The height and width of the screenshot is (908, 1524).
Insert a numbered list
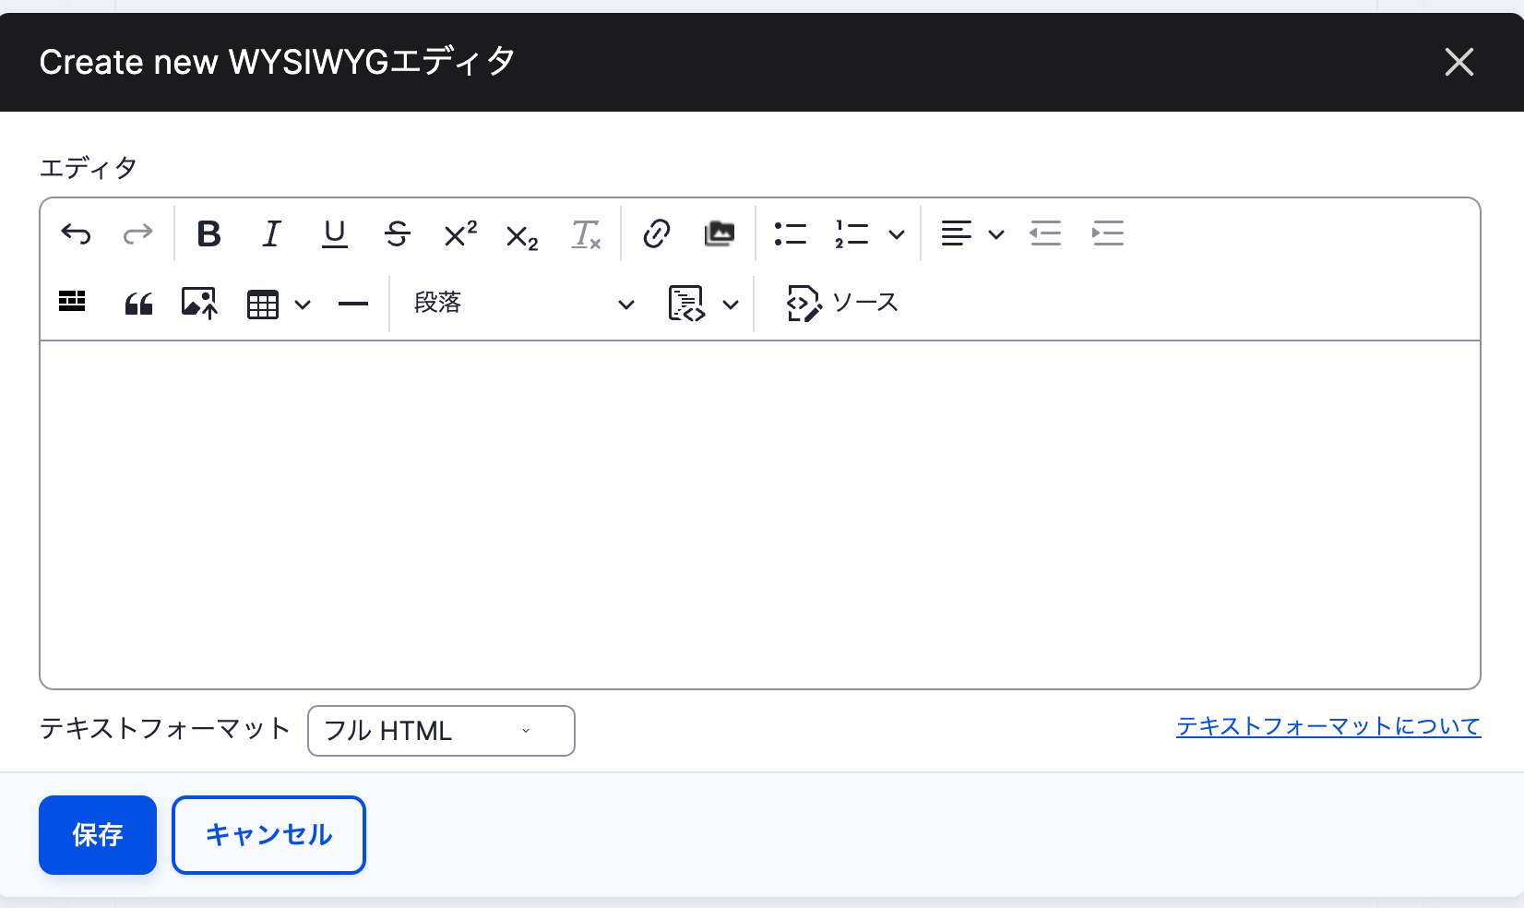851,234
